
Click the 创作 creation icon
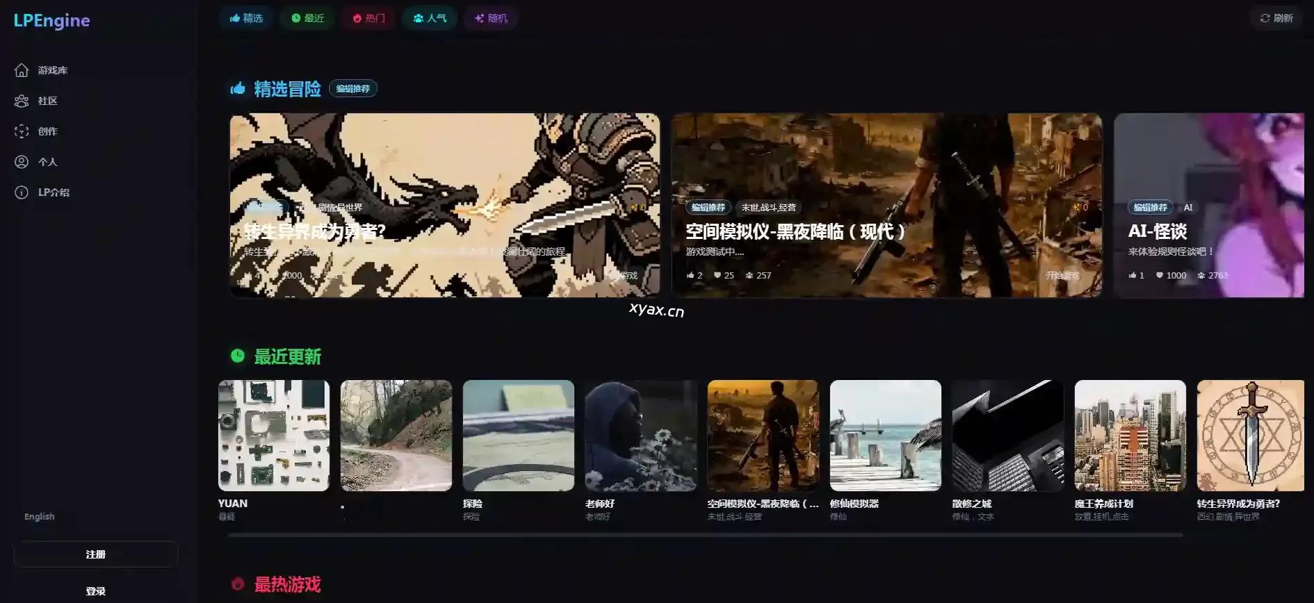22,131
